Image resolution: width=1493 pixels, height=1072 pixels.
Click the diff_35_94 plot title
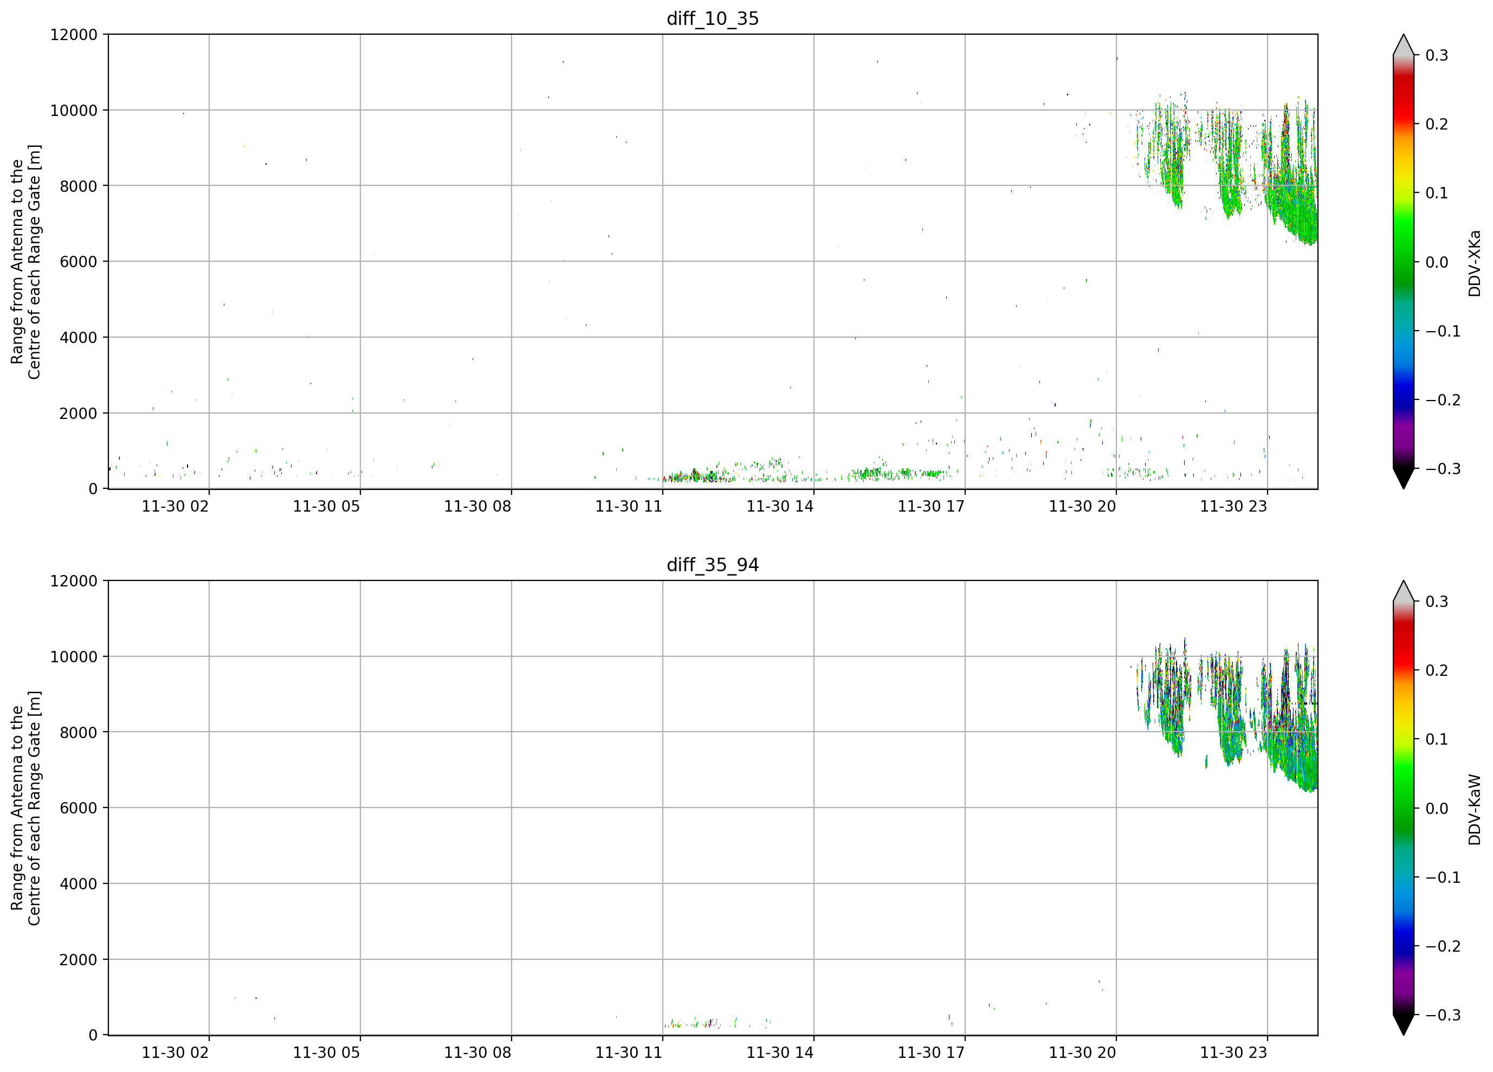point(712,565)
